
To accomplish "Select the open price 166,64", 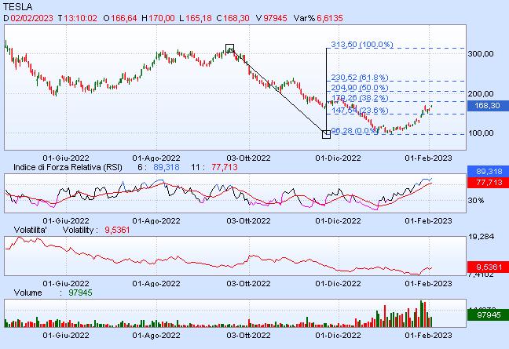I will (x=124, y=18).
